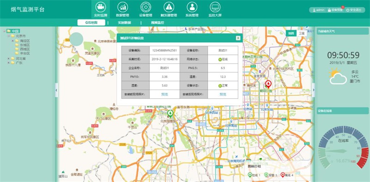Close the 测试01详细信息 popup

tap(238, 38)
